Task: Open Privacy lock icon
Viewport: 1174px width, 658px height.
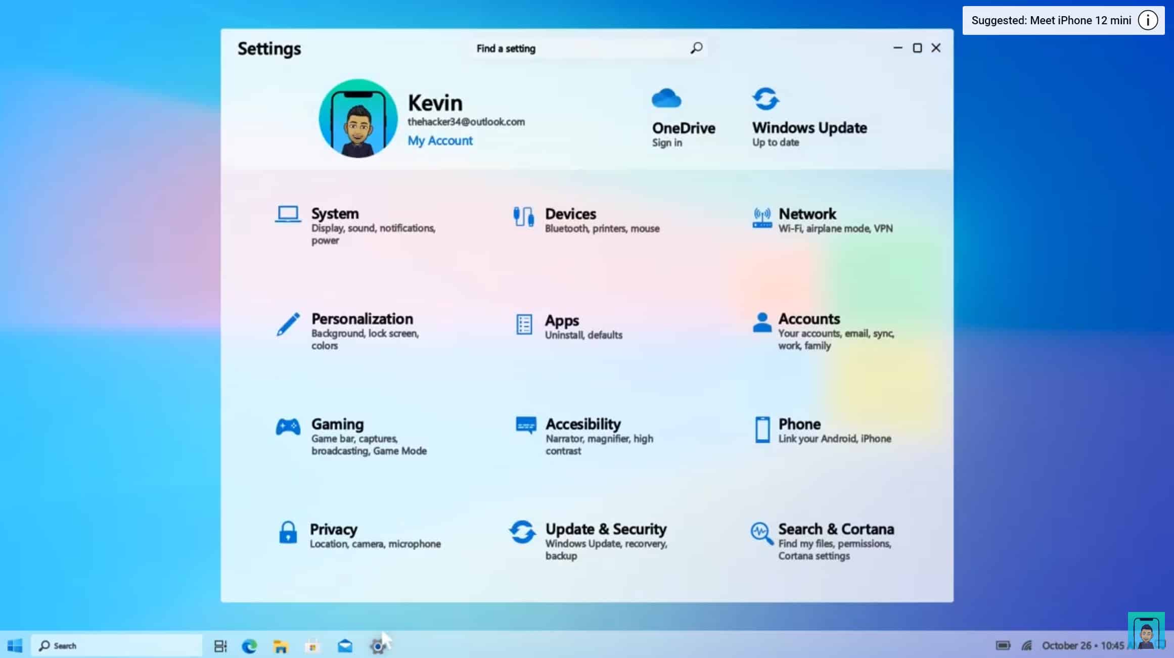Action: pyautogui.click(x=288, y=532)
